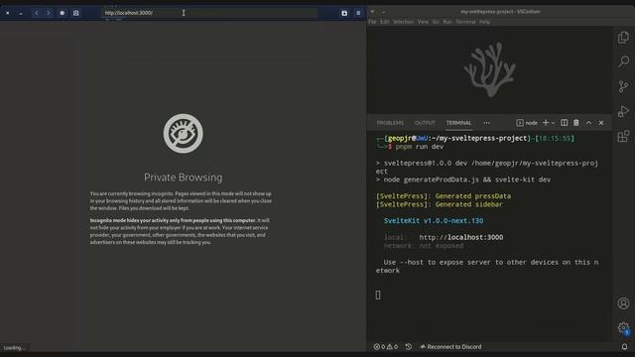
Task: Click the 'SvelteKit v1.0.0-next.130' text
Action: [434, 220]
